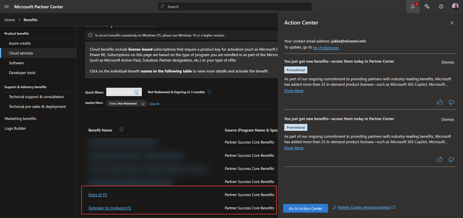Click the contact email jukka@niiranen.info
The height and width of the screenshot is (218, 463).
point(349,41)
